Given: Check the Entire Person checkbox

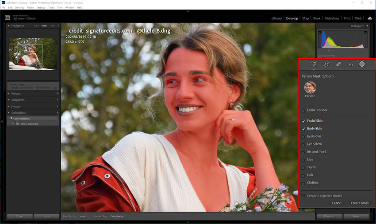Looking at the screenshot, I should (x=303, y=111).
